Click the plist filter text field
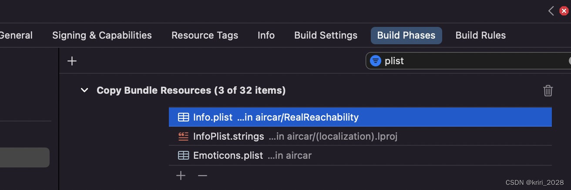 pyautogui.click(x=468, y=61)
